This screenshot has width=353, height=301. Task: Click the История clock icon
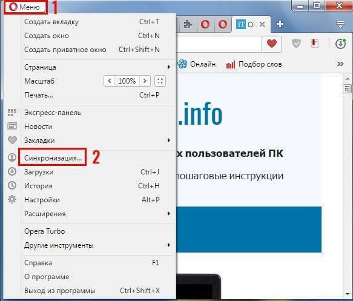12,185
